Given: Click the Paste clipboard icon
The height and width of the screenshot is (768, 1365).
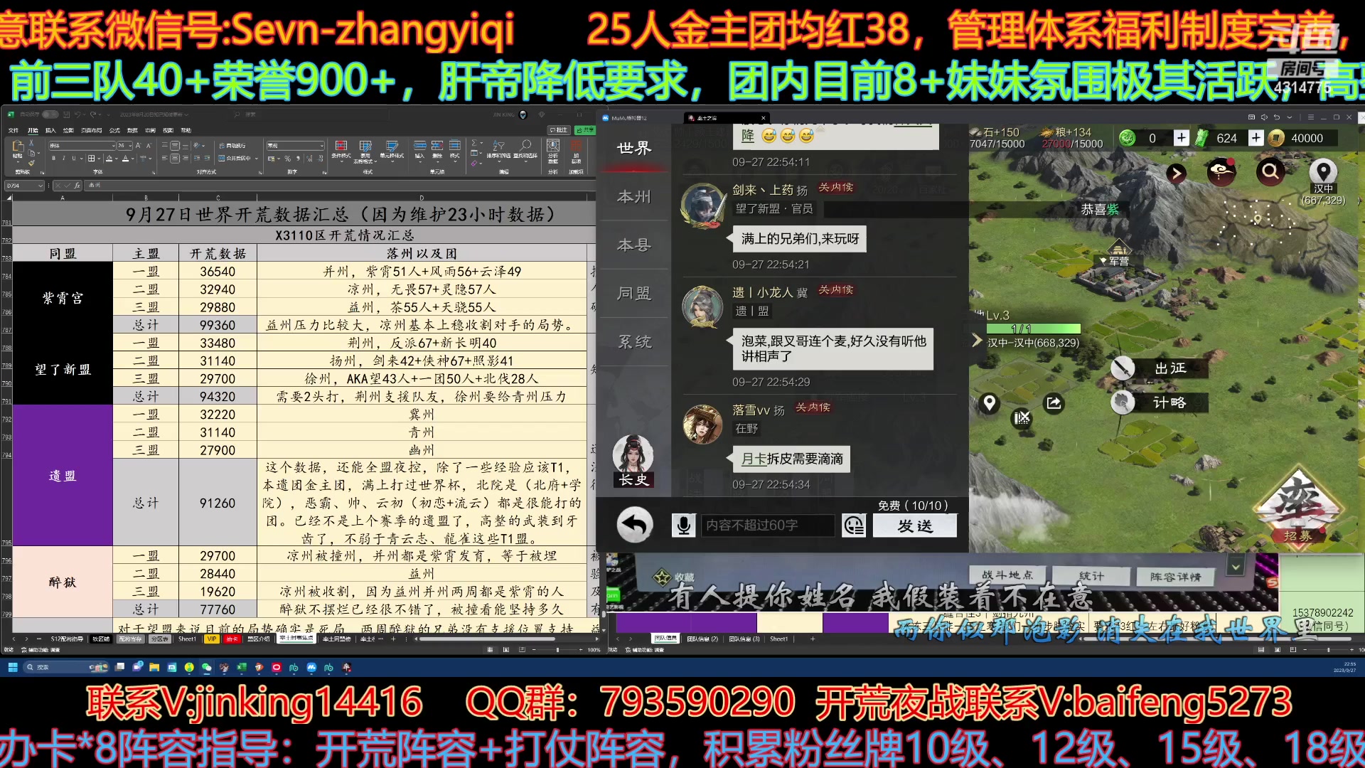Looking at the screenshot, I should tap(18, 146).
